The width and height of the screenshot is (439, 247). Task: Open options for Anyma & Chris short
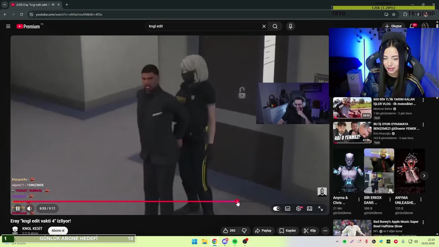[x=359, y=199]
